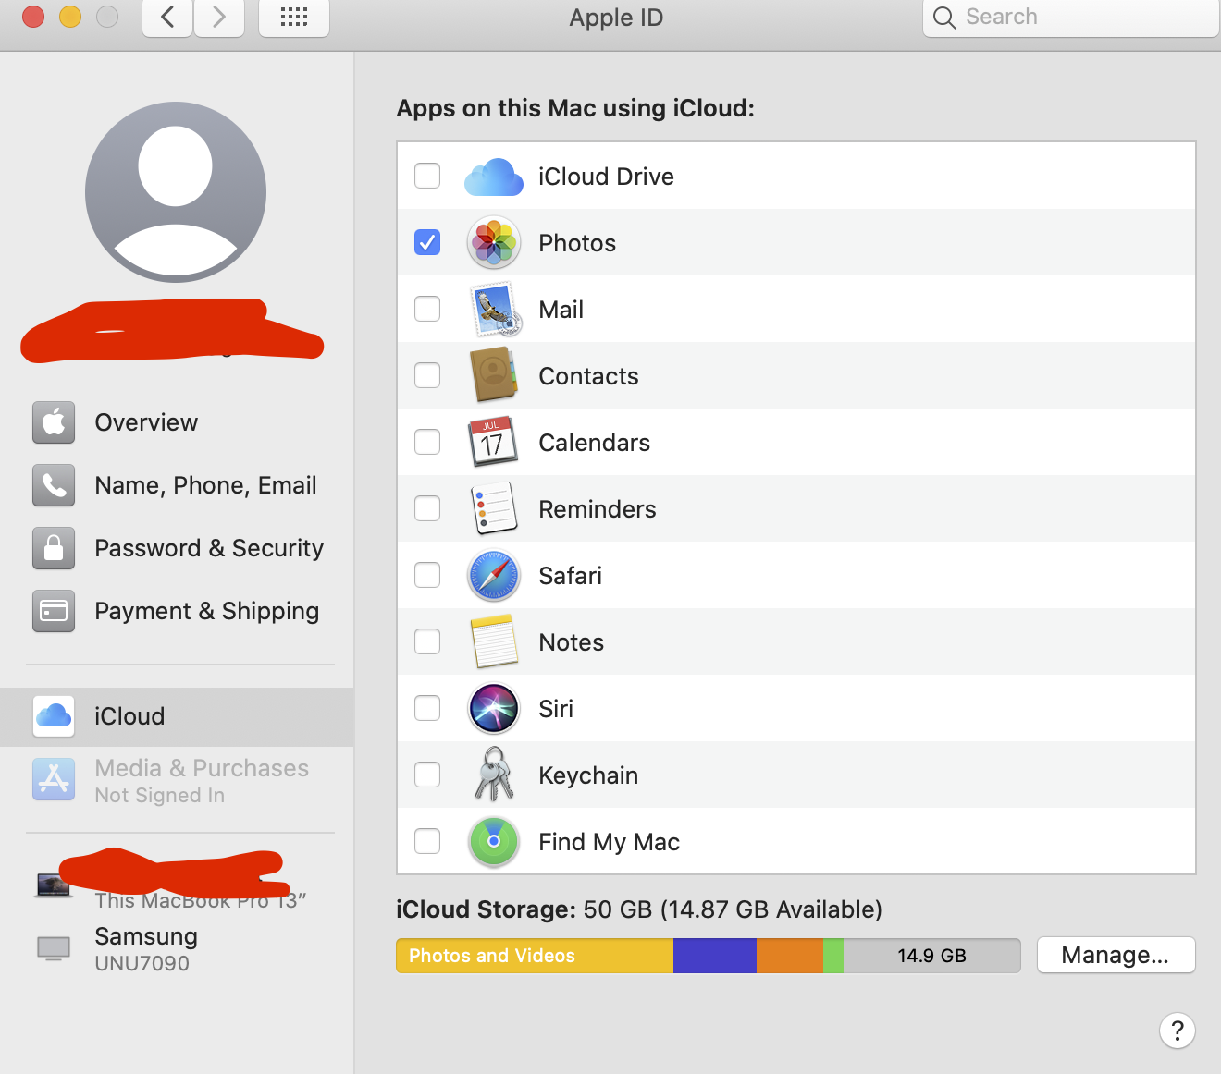Open Media & Purchases in sidebar

coord(177,780)
